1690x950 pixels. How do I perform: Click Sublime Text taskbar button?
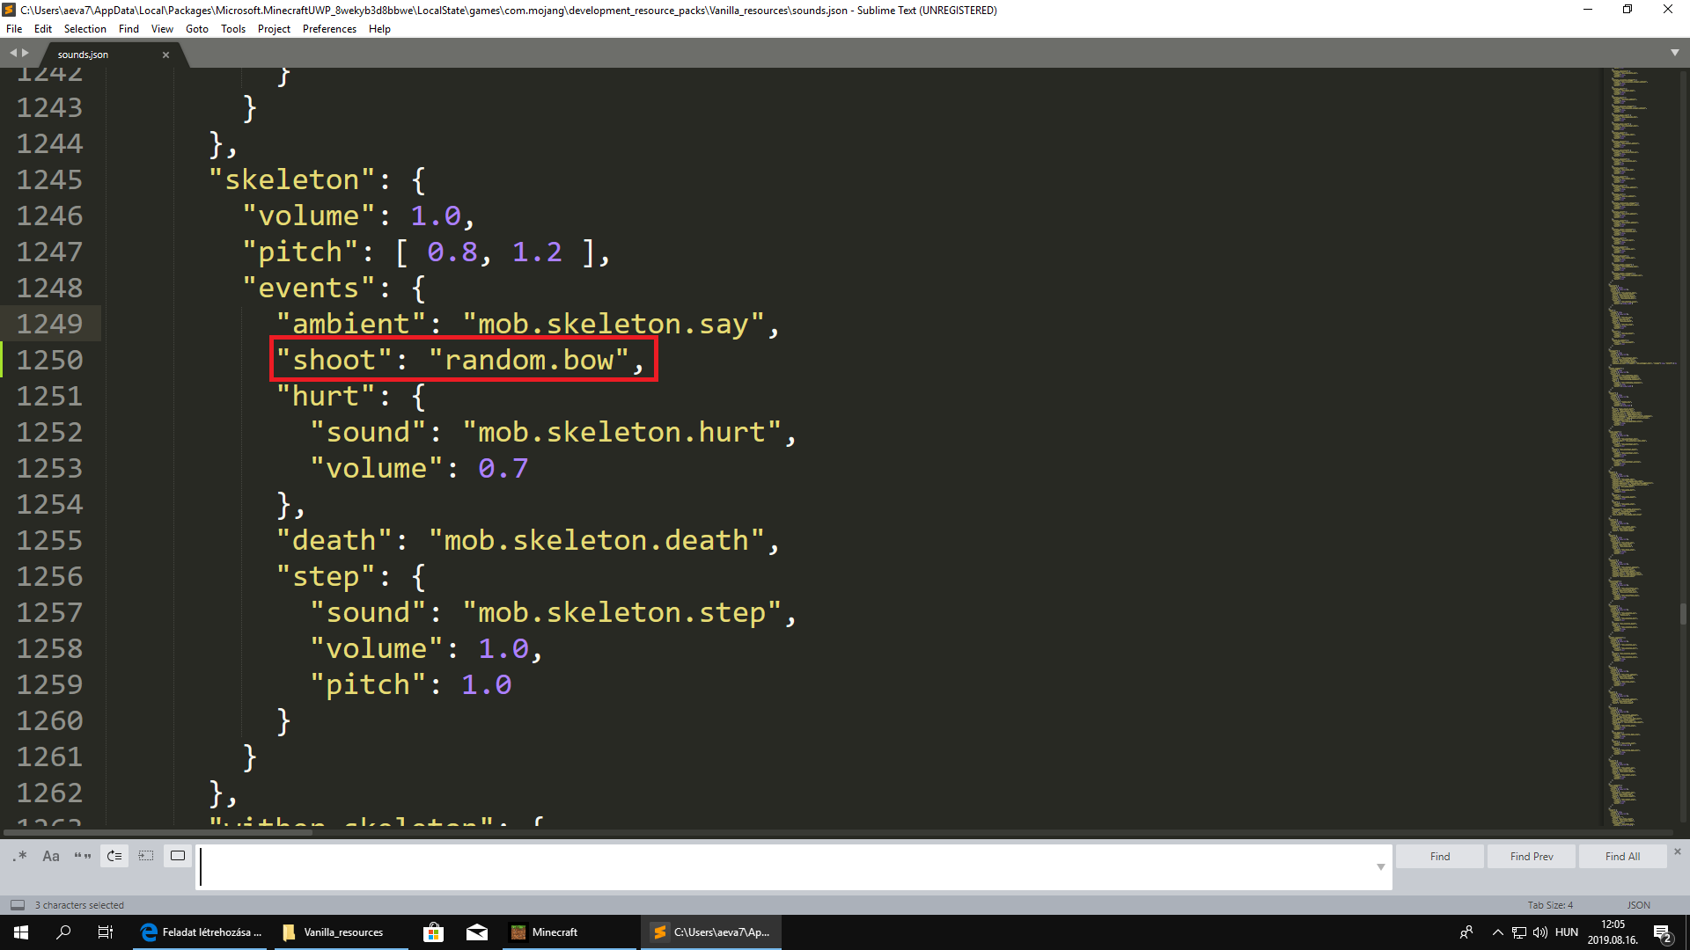[711, 932]
